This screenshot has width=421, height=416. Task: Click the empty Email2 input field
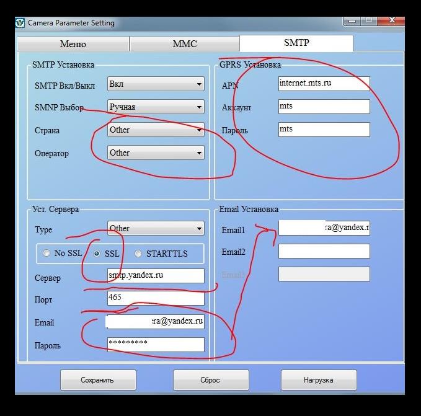(x=324, y=251)
